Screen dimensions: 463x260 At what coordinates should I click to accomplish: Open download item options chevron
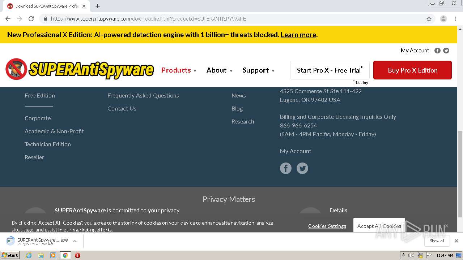pyautogui.click(x=75, y=241)
